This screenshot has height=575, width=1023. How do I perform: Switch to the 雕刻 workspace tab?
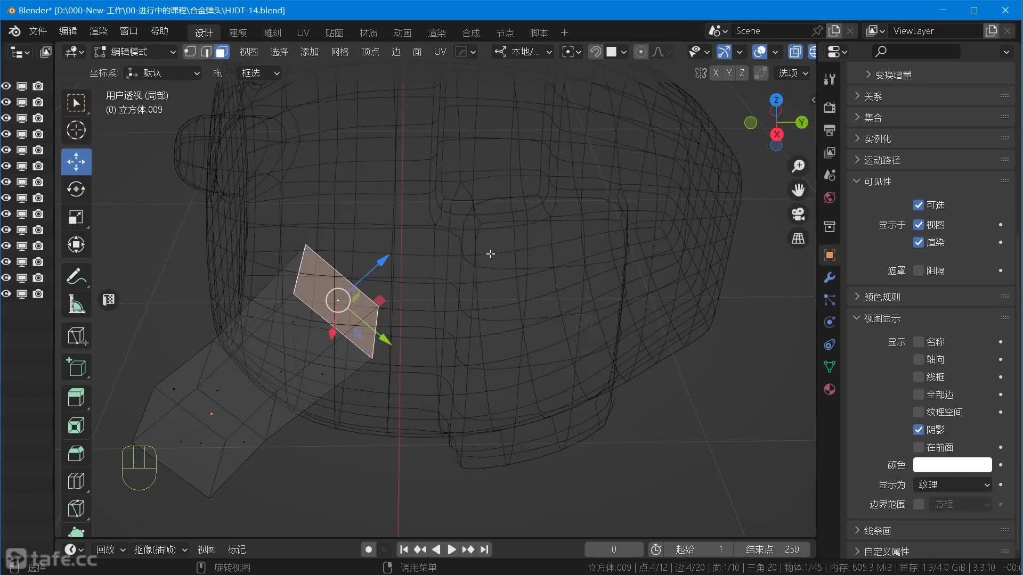point(272,32)
